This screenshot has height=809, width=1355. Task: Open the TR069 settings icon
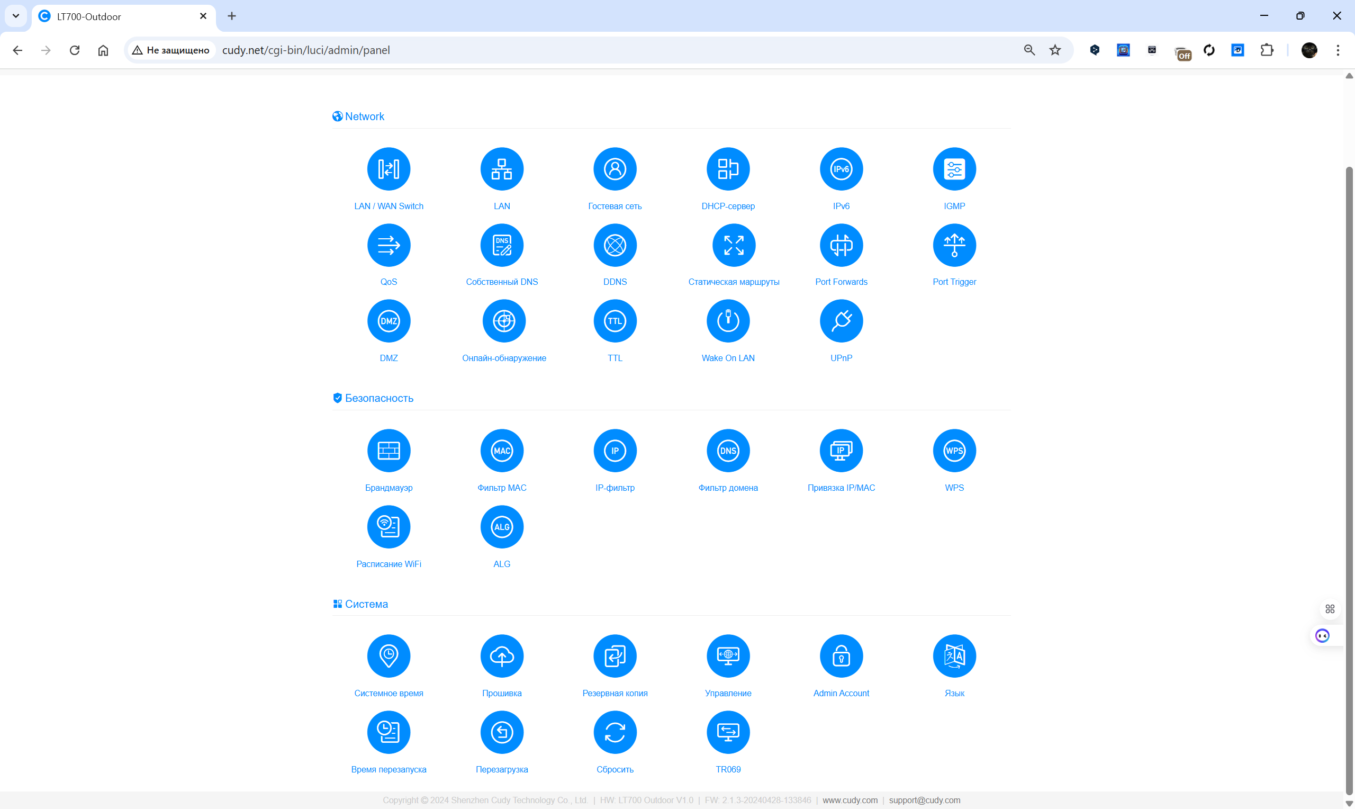(728, 732)
